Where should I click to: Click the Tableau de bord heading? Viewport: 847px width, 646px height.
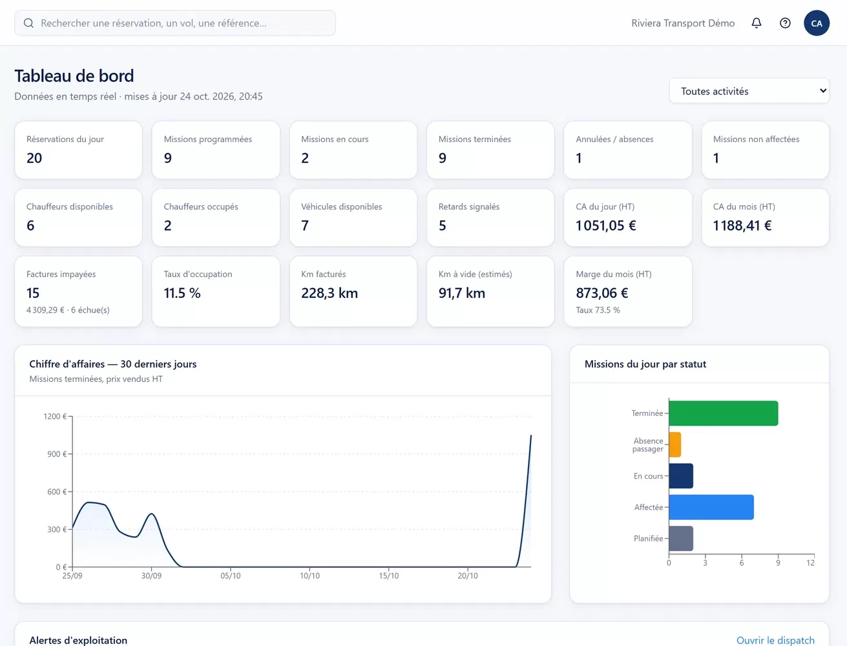[x=74, y=76]
